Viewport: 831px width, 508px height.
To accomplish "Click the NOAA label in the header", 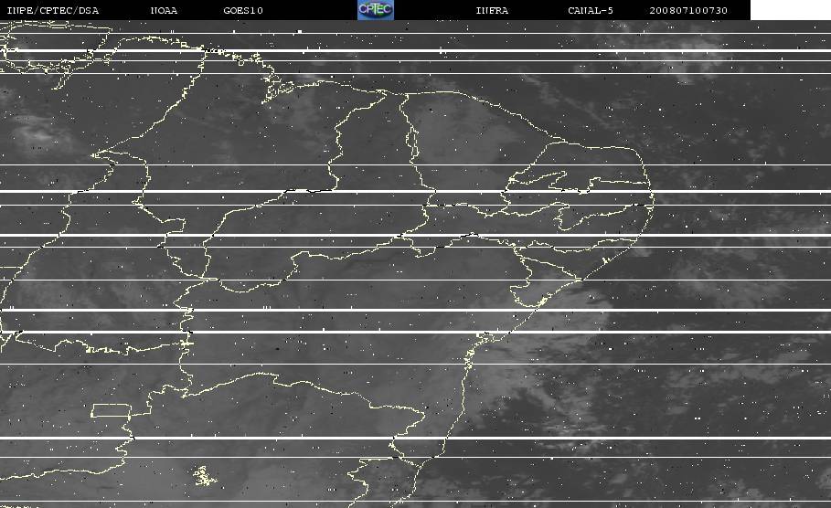I will pos(164,10).
